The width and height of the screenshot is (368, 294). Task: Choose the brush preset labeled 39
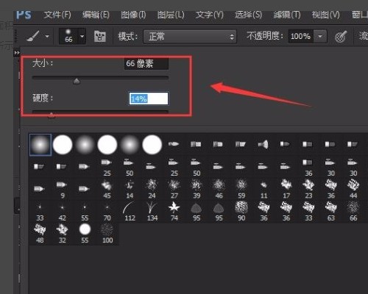(197, 189)
